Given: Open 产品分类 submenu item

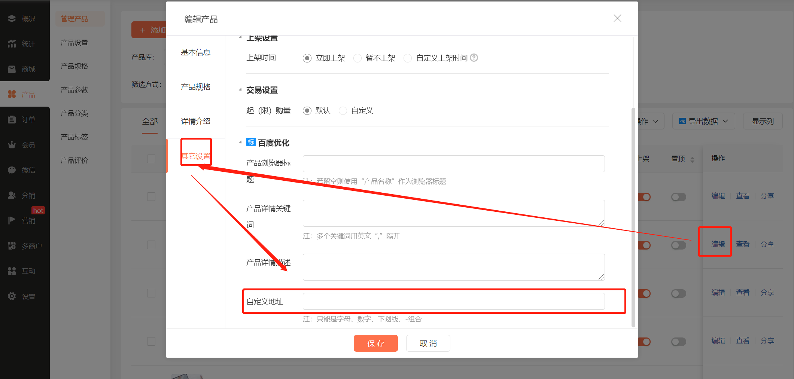Looking at the screenshot, I should 74,113.
